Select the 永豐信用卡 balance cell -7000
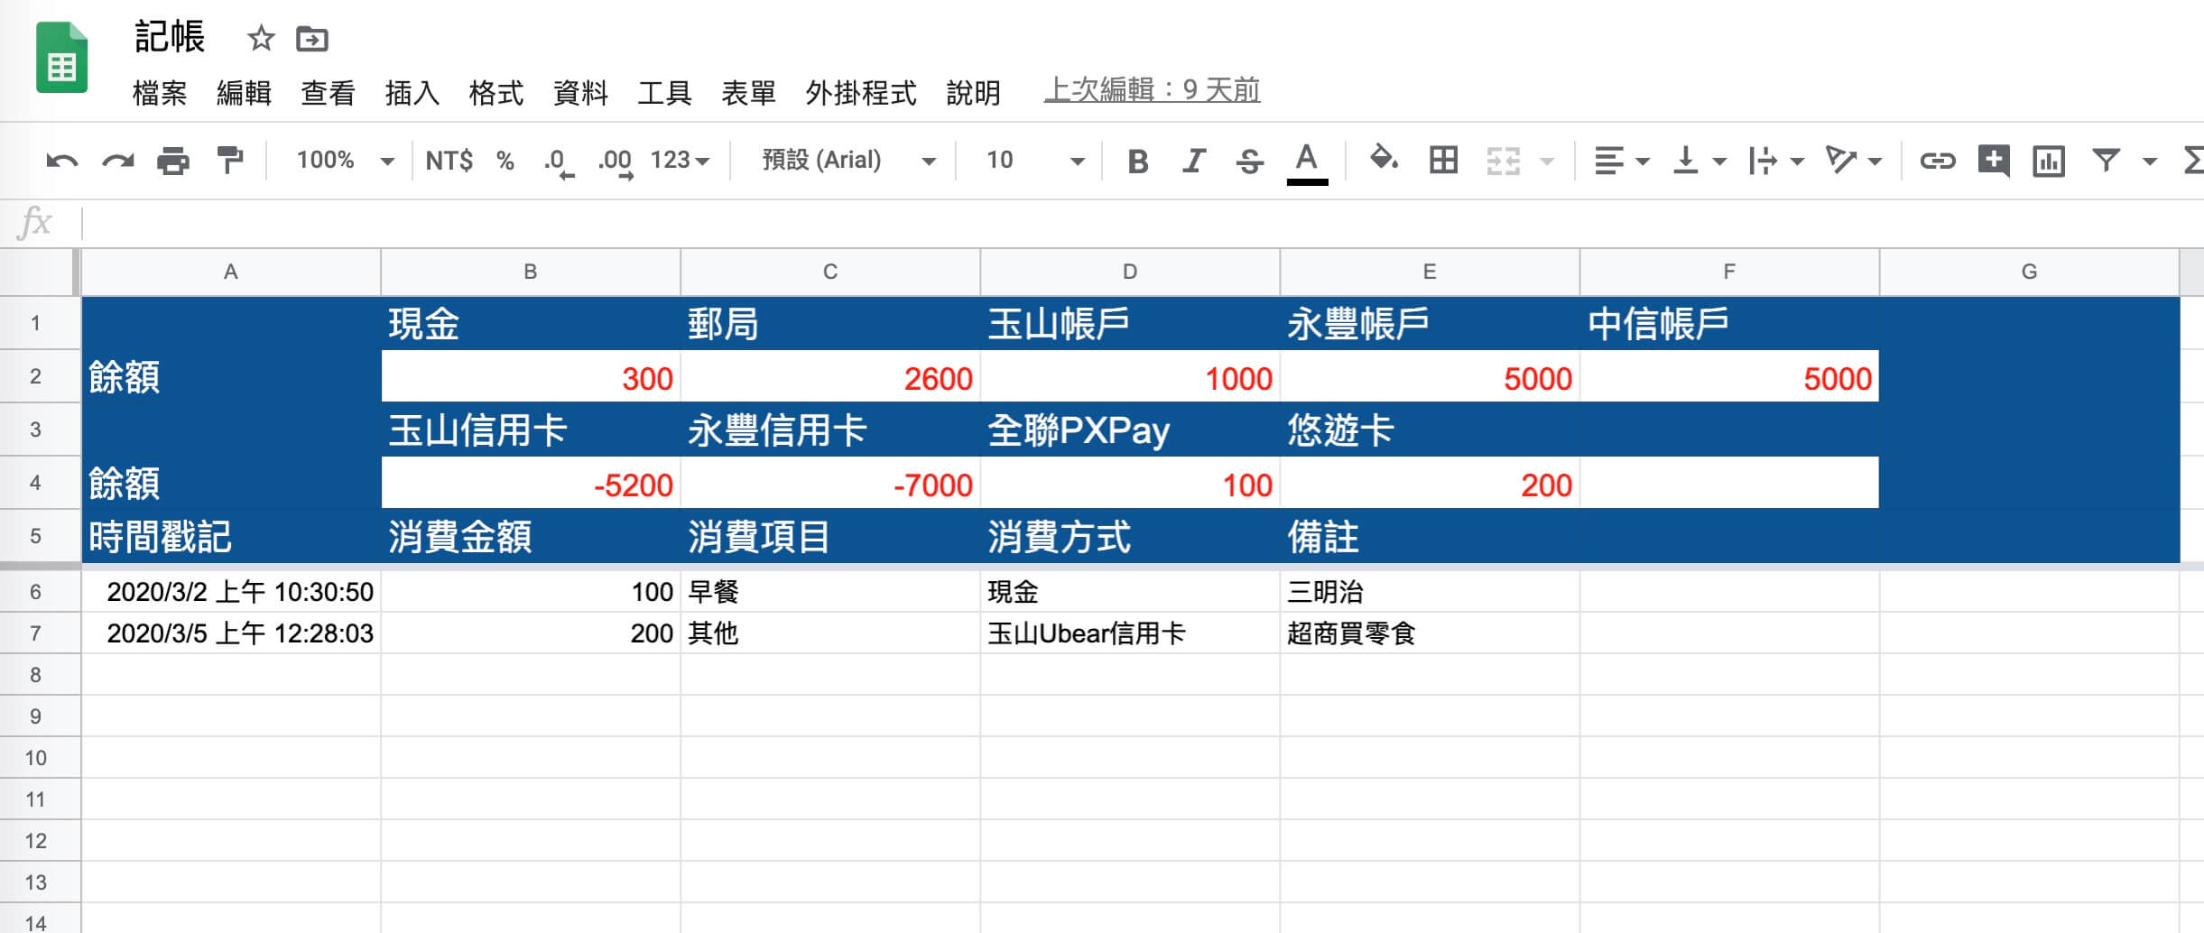Viewport: 2204px width, 933px height. [830, 484]
